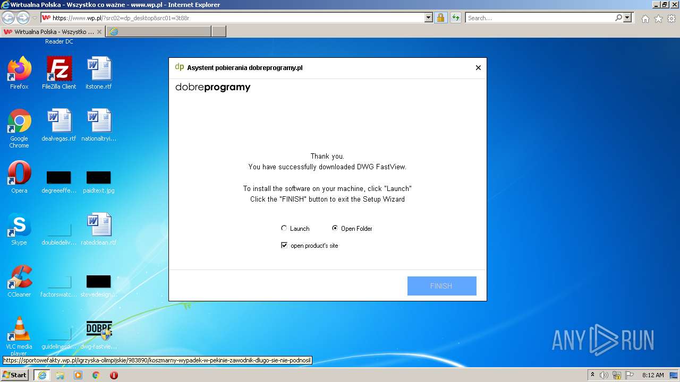680x382 pixels.
Task: Open the IE Tools gear icon
Action: 671,19
